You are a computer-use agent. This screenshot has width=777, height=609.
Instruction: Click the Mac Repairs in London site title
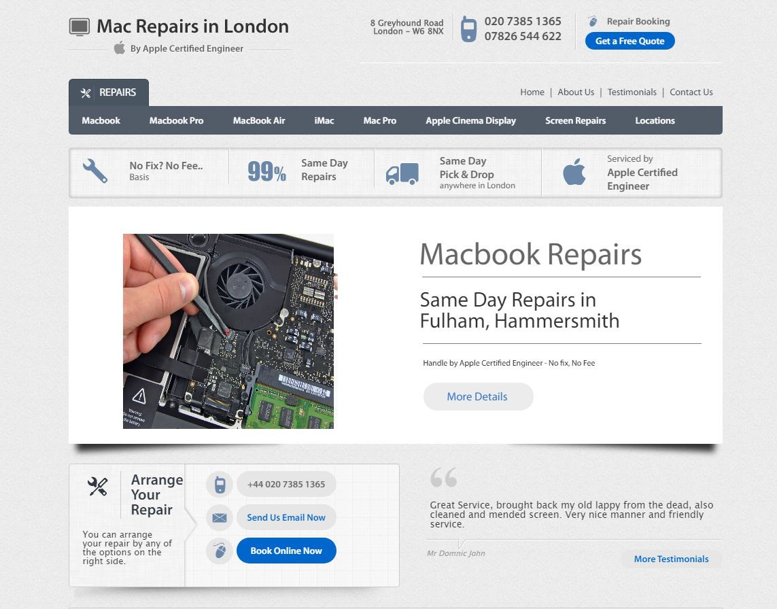pos(193,27)
